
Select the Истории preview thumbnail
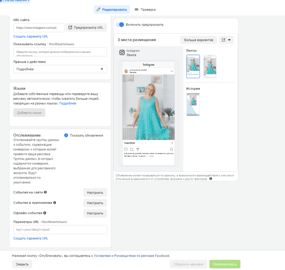pyautogui.click(x=193, y=104)
